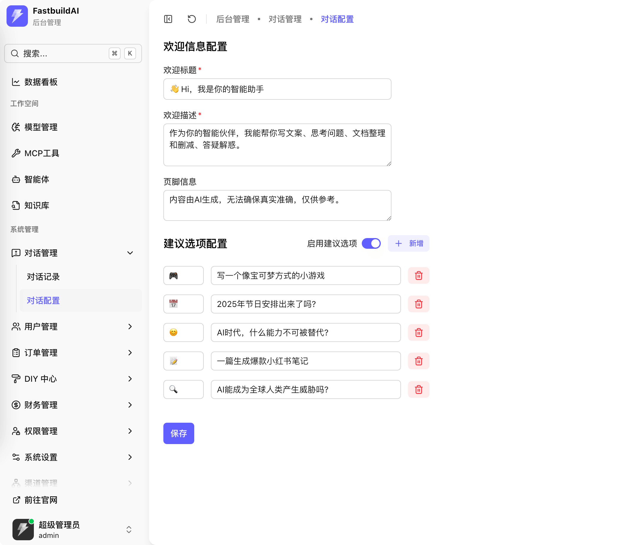This screenshot has width=619, height=545.
Task: Open the 对话配置 breadcrumb item
Action: (x=337, y=19)
